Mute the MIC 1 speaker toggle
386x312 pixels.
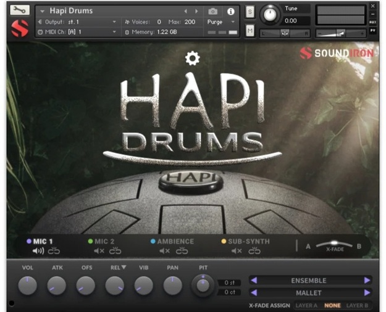click(x=38, y=251)
